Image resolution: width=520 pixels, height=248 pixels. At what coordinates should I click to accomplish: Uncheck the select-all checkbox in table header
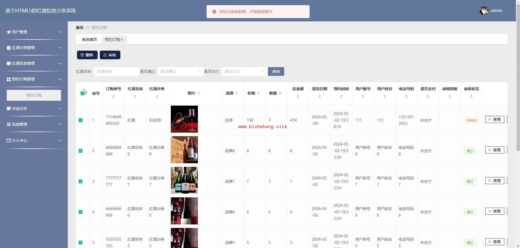(82, 93)
